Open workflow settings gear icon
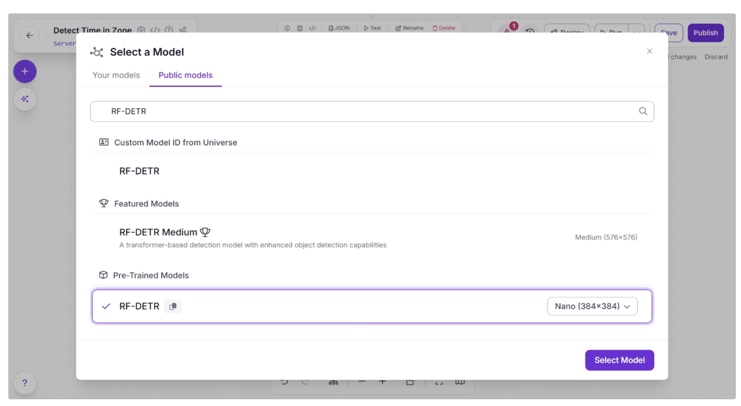Screen dimensions: 741x406 141,30
